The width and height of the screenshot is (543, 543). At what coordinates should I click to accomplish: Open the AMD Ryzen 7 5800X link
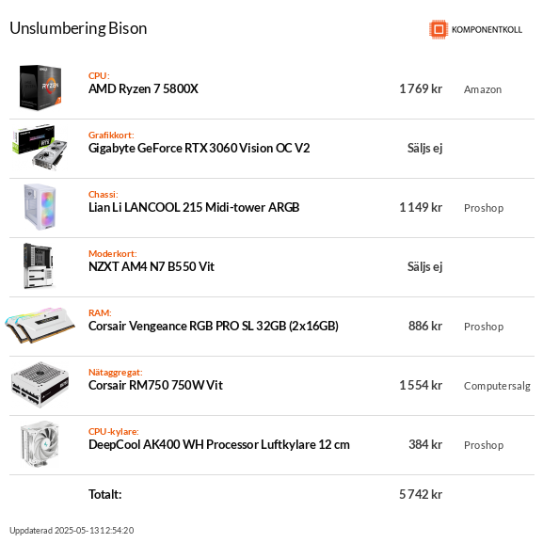pos(143,88)
